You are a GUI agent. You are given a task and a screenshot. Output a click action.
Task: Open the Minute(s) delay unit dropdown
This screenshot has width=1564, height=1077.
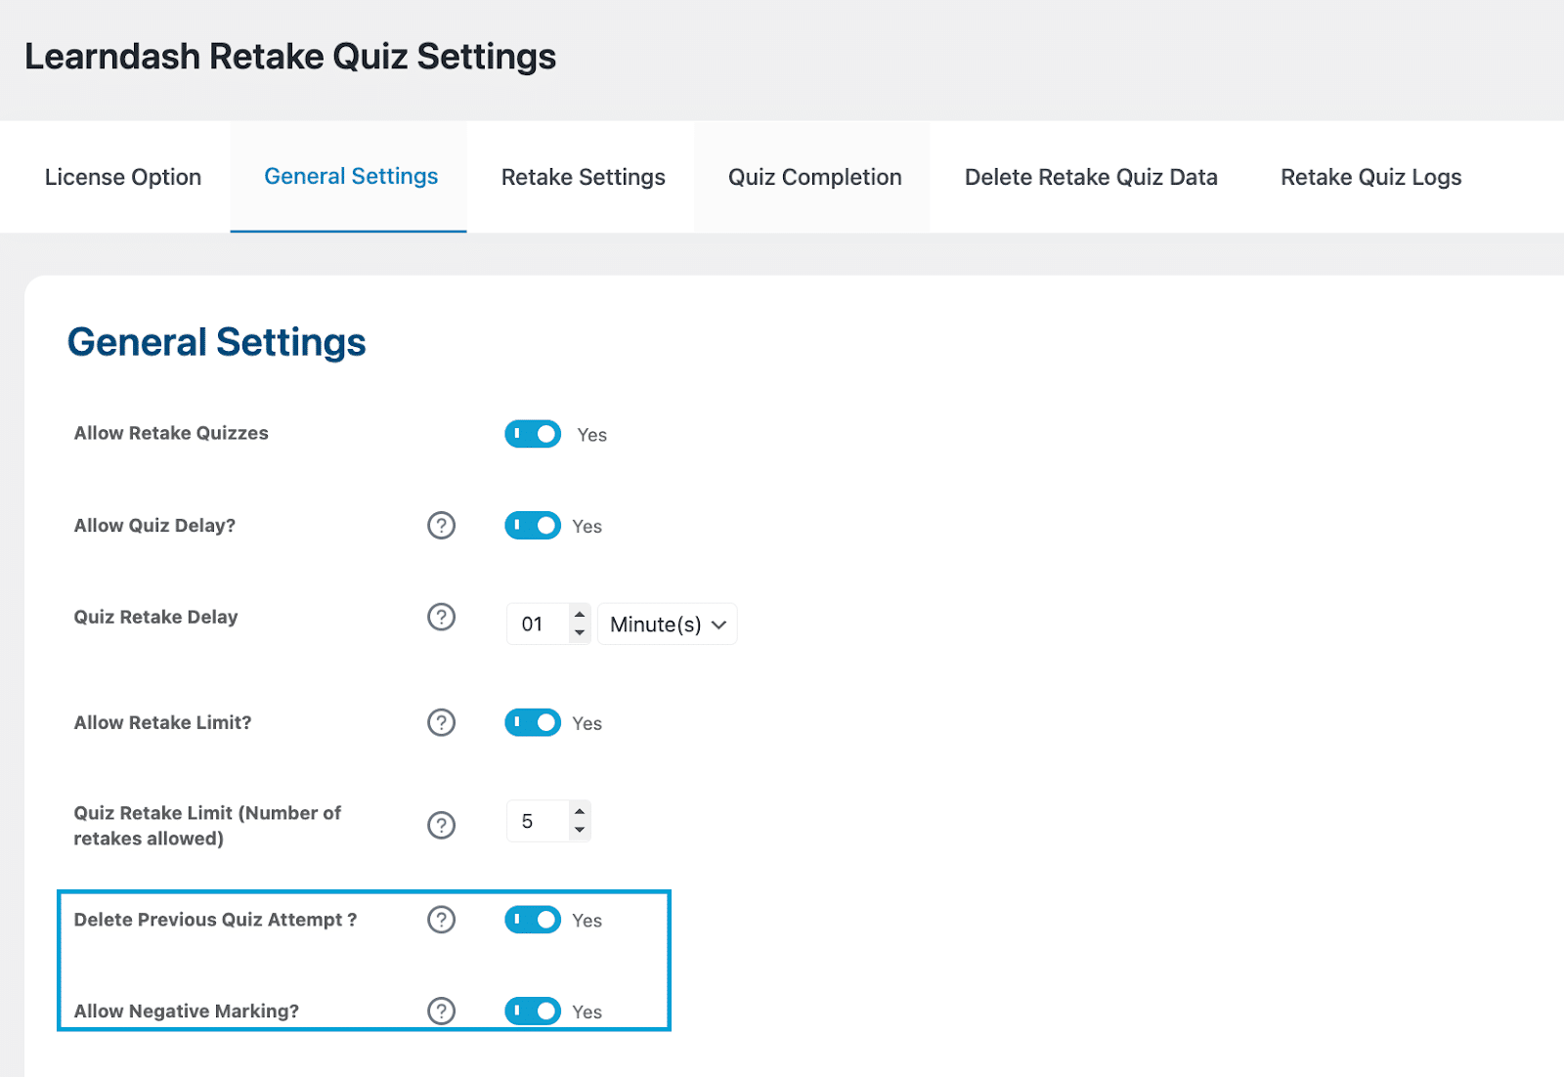pyautogui.click(x=668, y=625)
